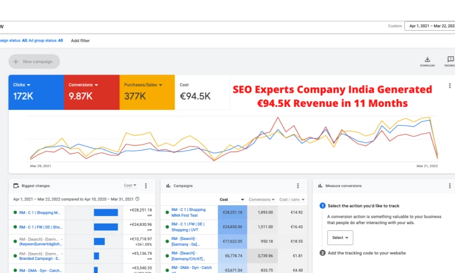Click RM - C 1 | Shopping M.. in Biggest changes
455x273 pixels.
(40, 213)
